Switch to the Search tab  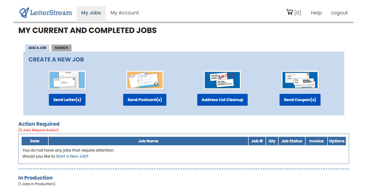click(x=61, y=48)
